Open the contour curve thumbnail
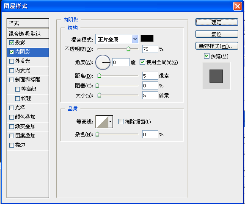 (102, 122)
